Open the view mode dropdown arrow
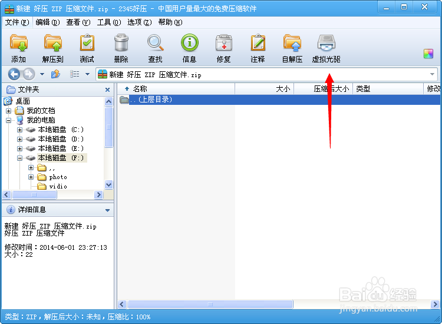Screen dimensions: 442x324 tap(87, 74)
